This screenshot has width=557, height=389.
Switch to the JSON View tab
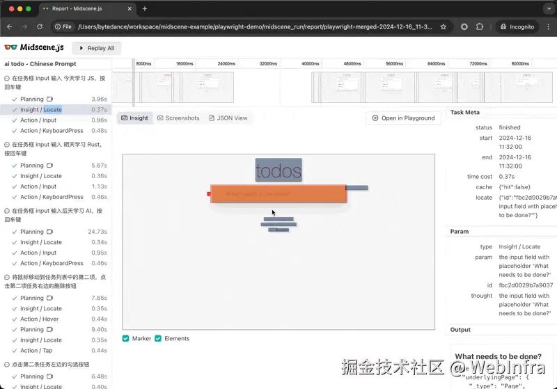pyautogui.click(x=228, y=118)
